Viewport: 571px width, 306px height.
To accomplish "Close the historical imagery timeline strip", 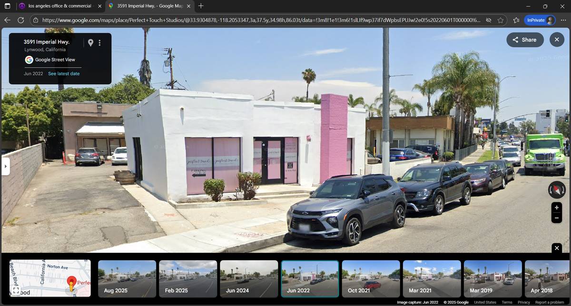I will click(557, 248).
